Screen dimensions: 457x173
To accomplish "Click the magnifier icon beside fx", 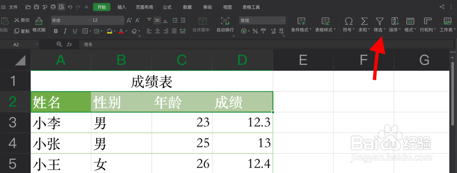I will 59,44.
